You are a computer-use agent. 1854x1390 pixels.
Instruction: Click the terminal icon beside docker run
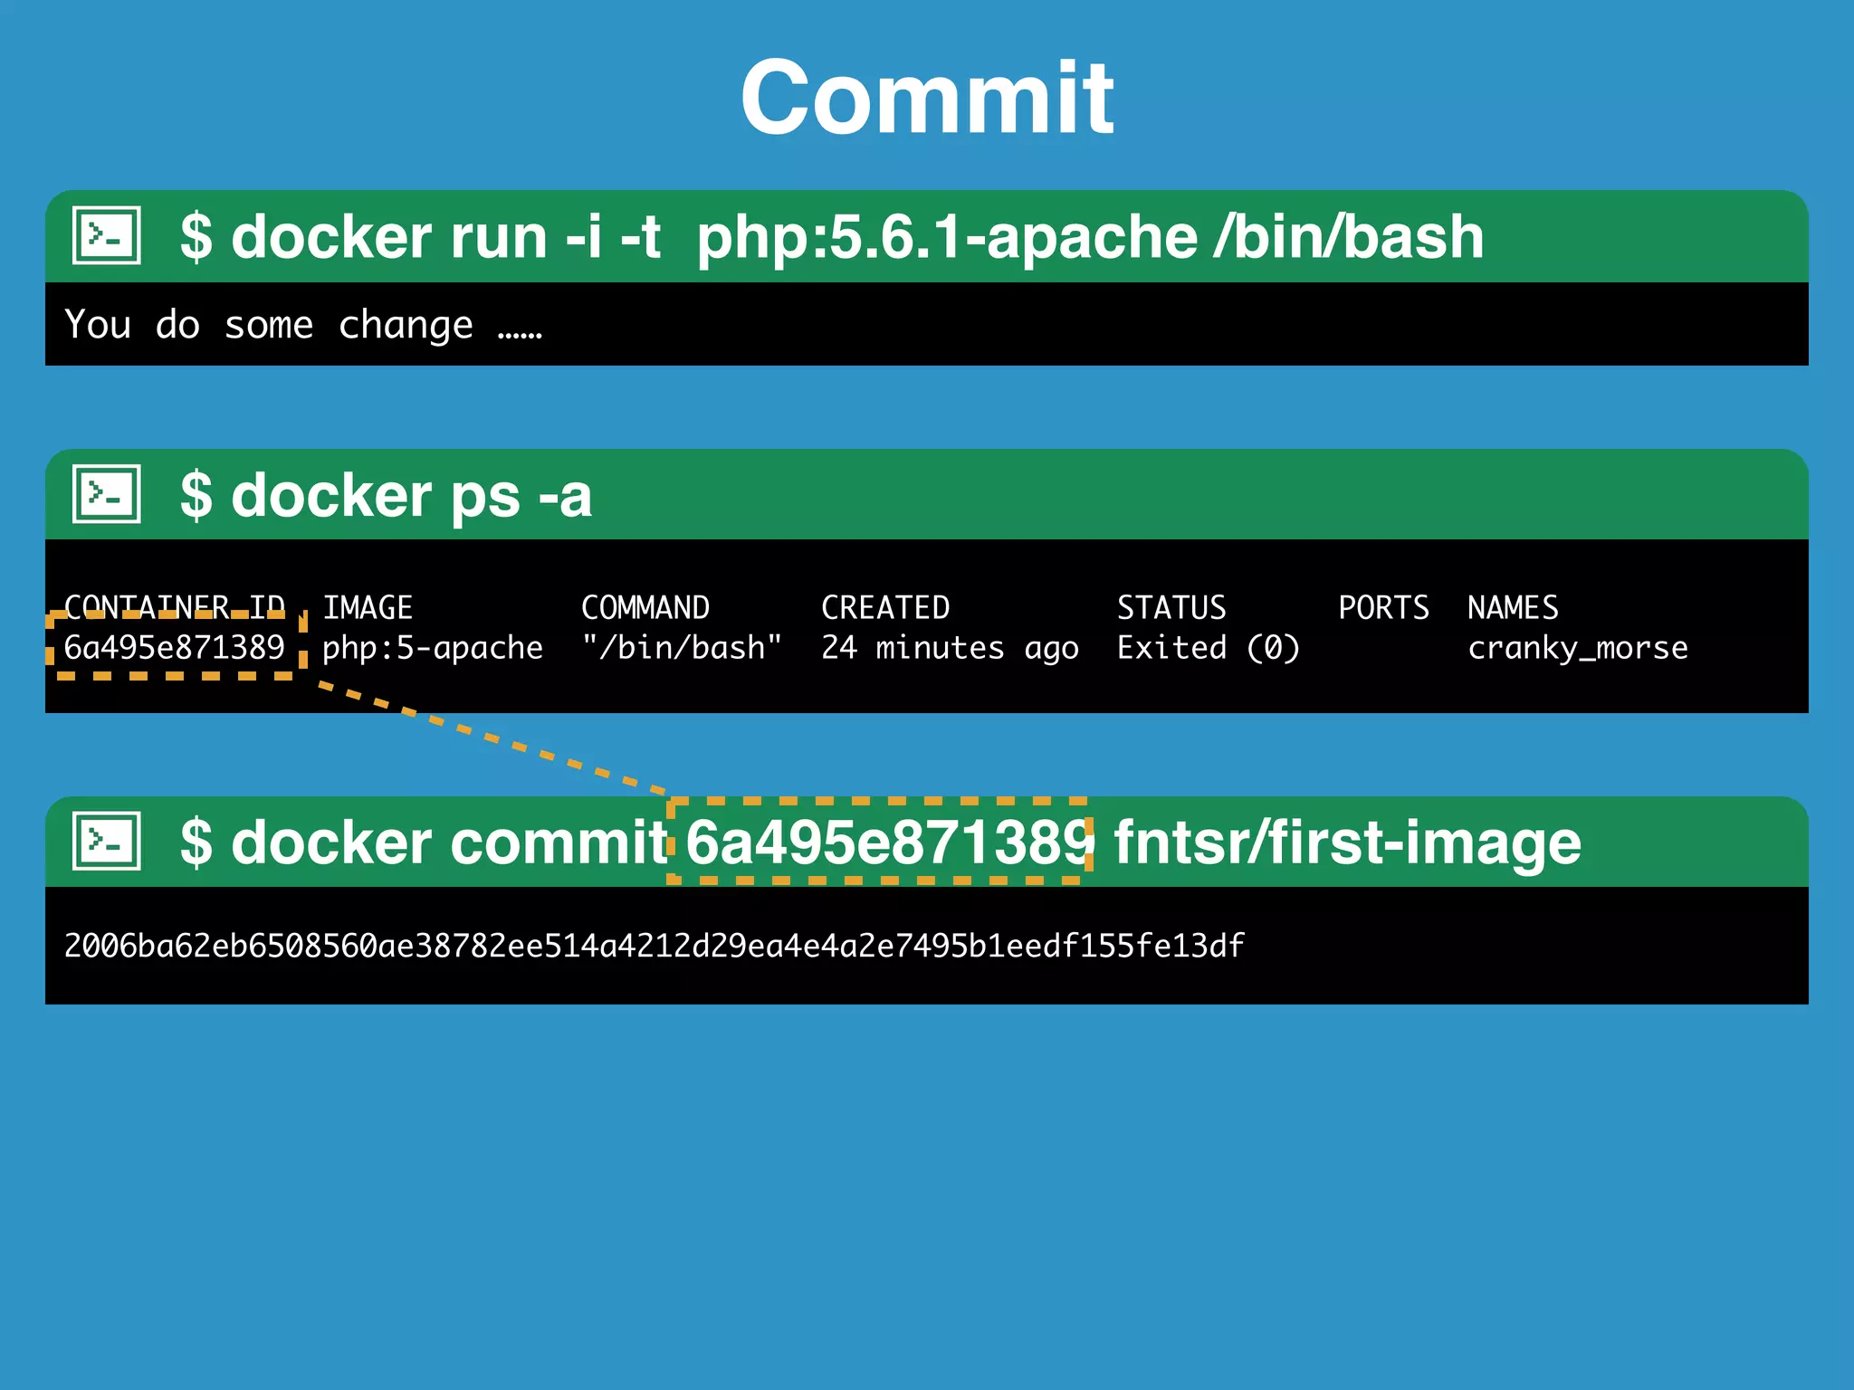tap(106, 235)
